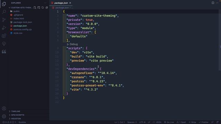The height and width of the screenshot is (124, 221).
Task: Open the 1 Spell checker status
Action: pyautogui.click(x=181, y=122)
